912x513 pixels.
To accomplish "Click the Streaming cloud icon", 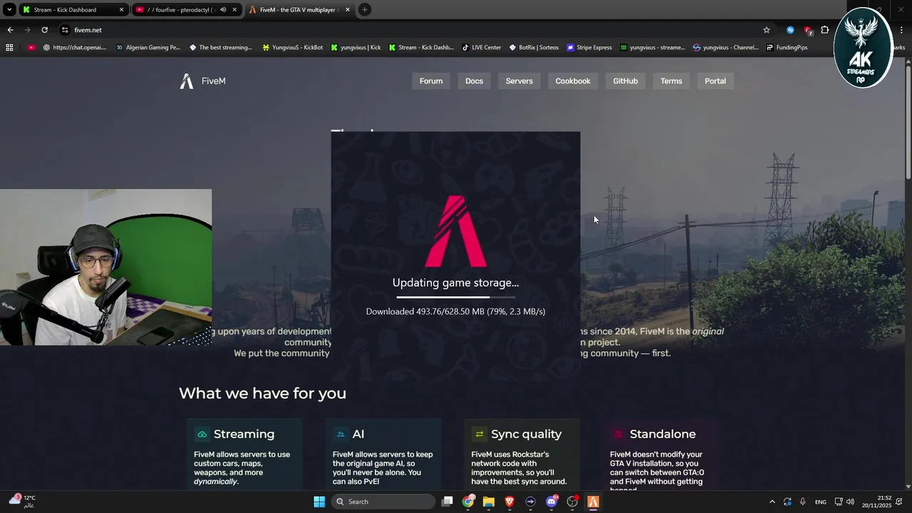I will [x=202, y=434].
